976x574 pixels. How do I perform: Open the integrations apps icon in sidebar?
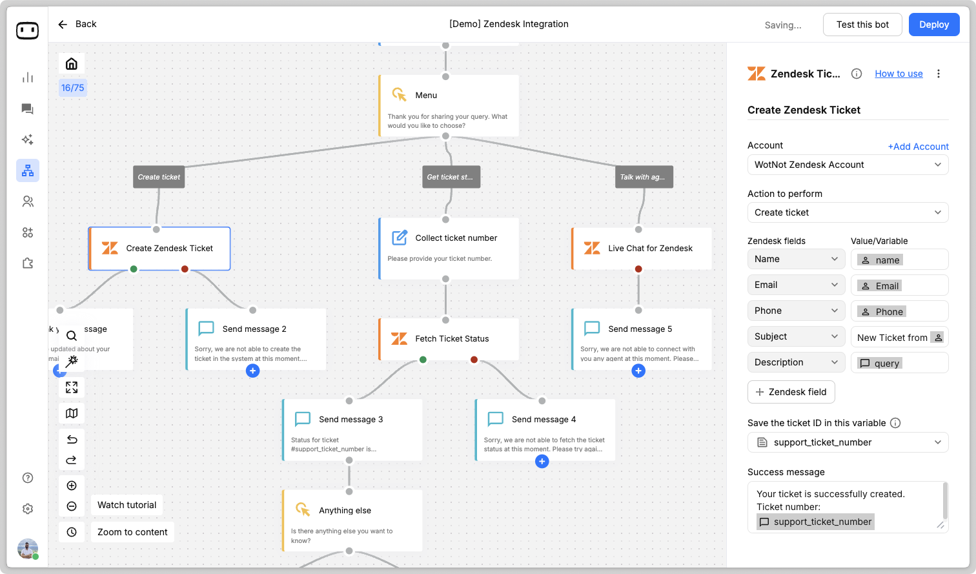[28, 232]
